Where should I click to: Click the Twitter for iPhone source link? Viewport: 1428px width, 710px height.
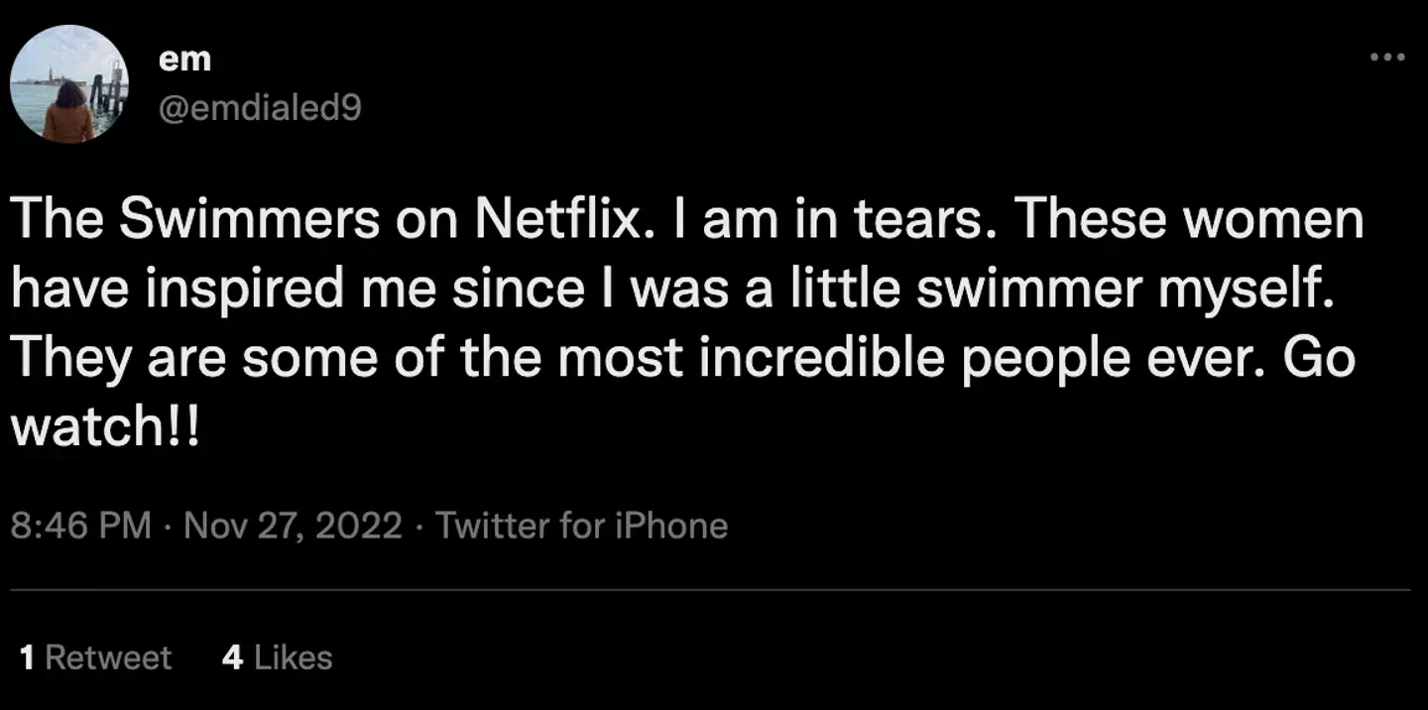581,525
